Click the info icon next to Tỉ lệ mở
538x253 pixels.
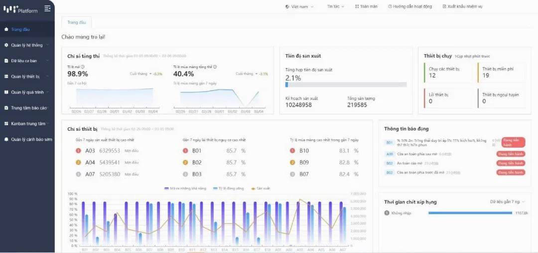coord(83,67)
